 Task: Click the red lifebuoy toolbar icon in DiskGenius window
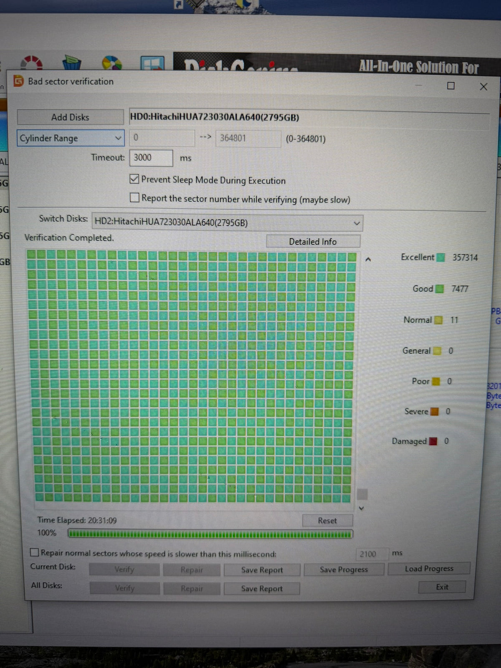[32, 63]
